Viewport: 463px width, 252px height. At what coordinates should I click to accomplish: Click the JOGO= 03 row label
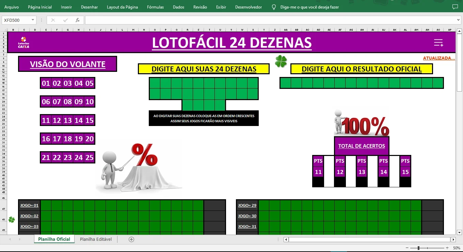pos(29,226)
